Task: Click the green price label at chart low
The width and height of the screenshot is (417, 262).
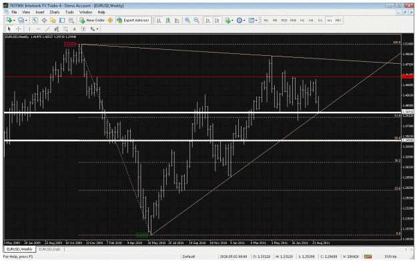Action: [x=142, y=235]
